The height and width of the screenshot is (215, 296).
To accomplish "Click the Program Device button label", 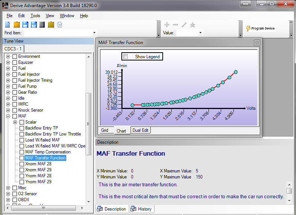I will [263, 28].
